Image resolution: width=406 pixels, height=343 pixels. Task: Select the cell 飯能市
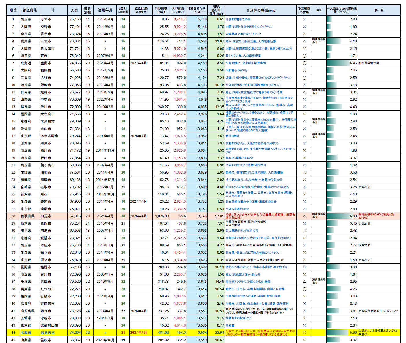pyautogui.click(x=53, y=85)
